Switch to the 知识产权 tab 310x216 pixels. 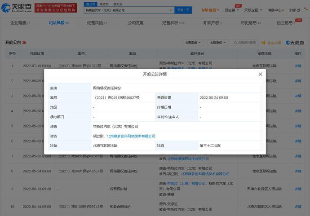[213, 23]
